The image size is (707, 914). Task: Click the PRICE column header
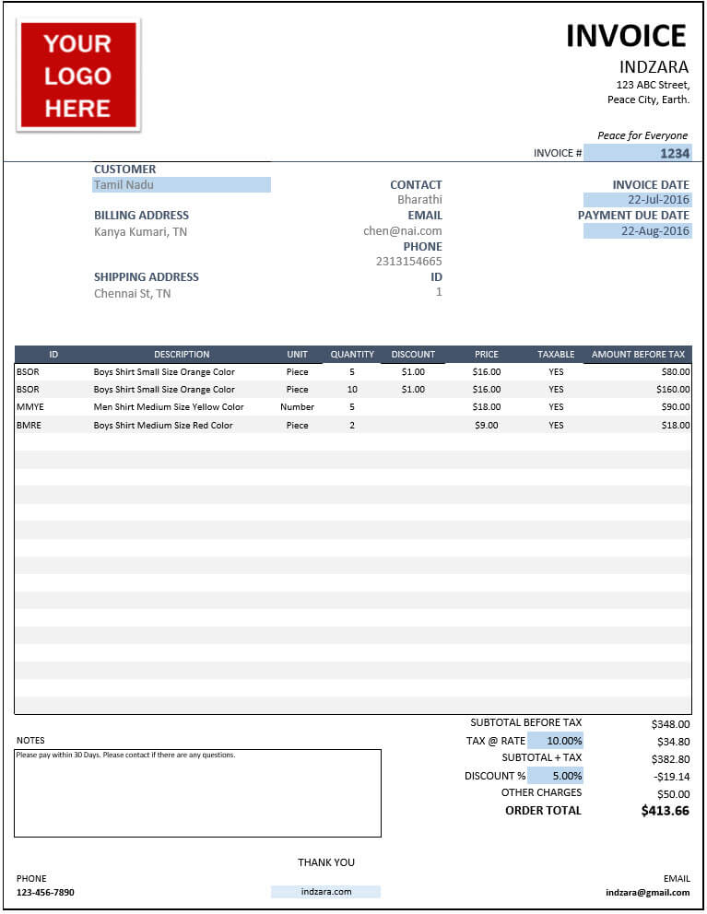(487, 355)
